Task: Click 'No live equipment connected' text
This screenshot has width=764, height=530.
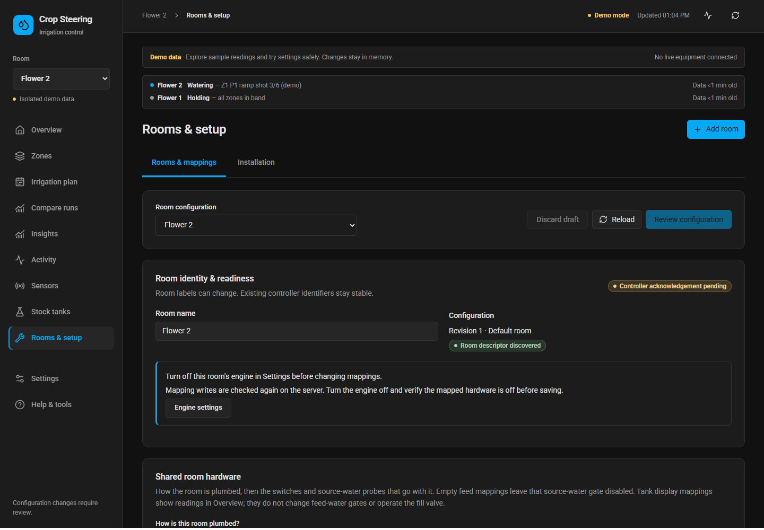Action: click(x=696, y=57)
